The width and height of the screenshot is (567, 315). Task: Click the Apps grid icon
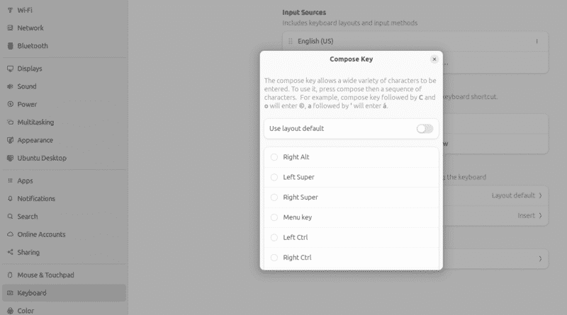tap(10, 181)
